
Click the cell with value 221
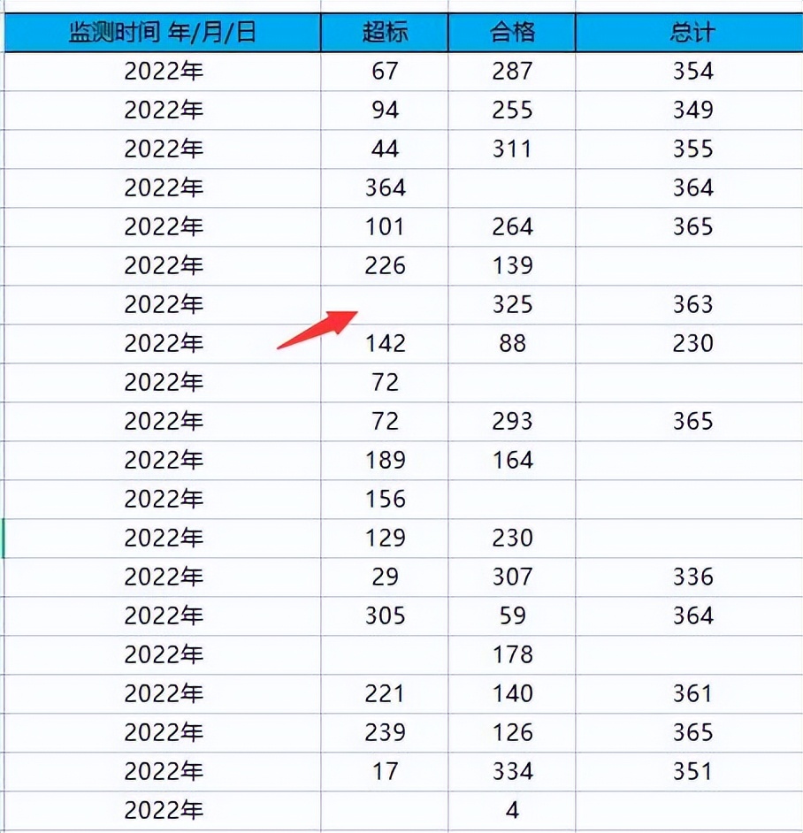385,694
